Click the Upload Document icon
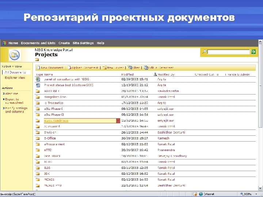 click(x=69, y=68)
